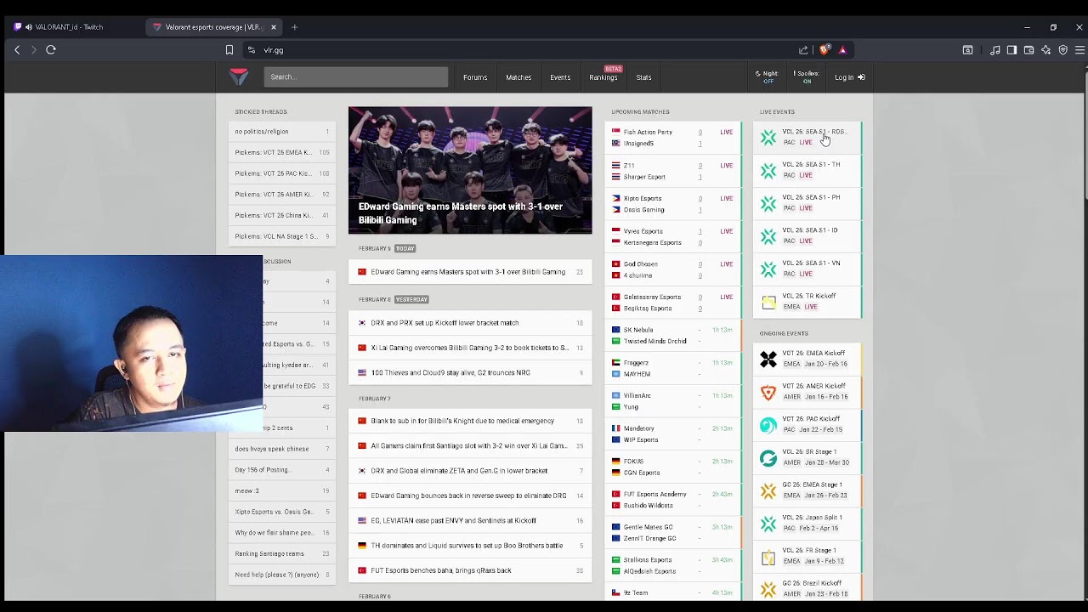
Task: Open the Ranking Santiago teams thread
Action: 282,553
